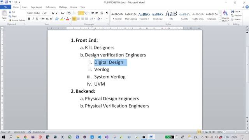Open Replace dialog from Editing group
The width and height of the screenshot is (249, 140).
tap(236, 16)
